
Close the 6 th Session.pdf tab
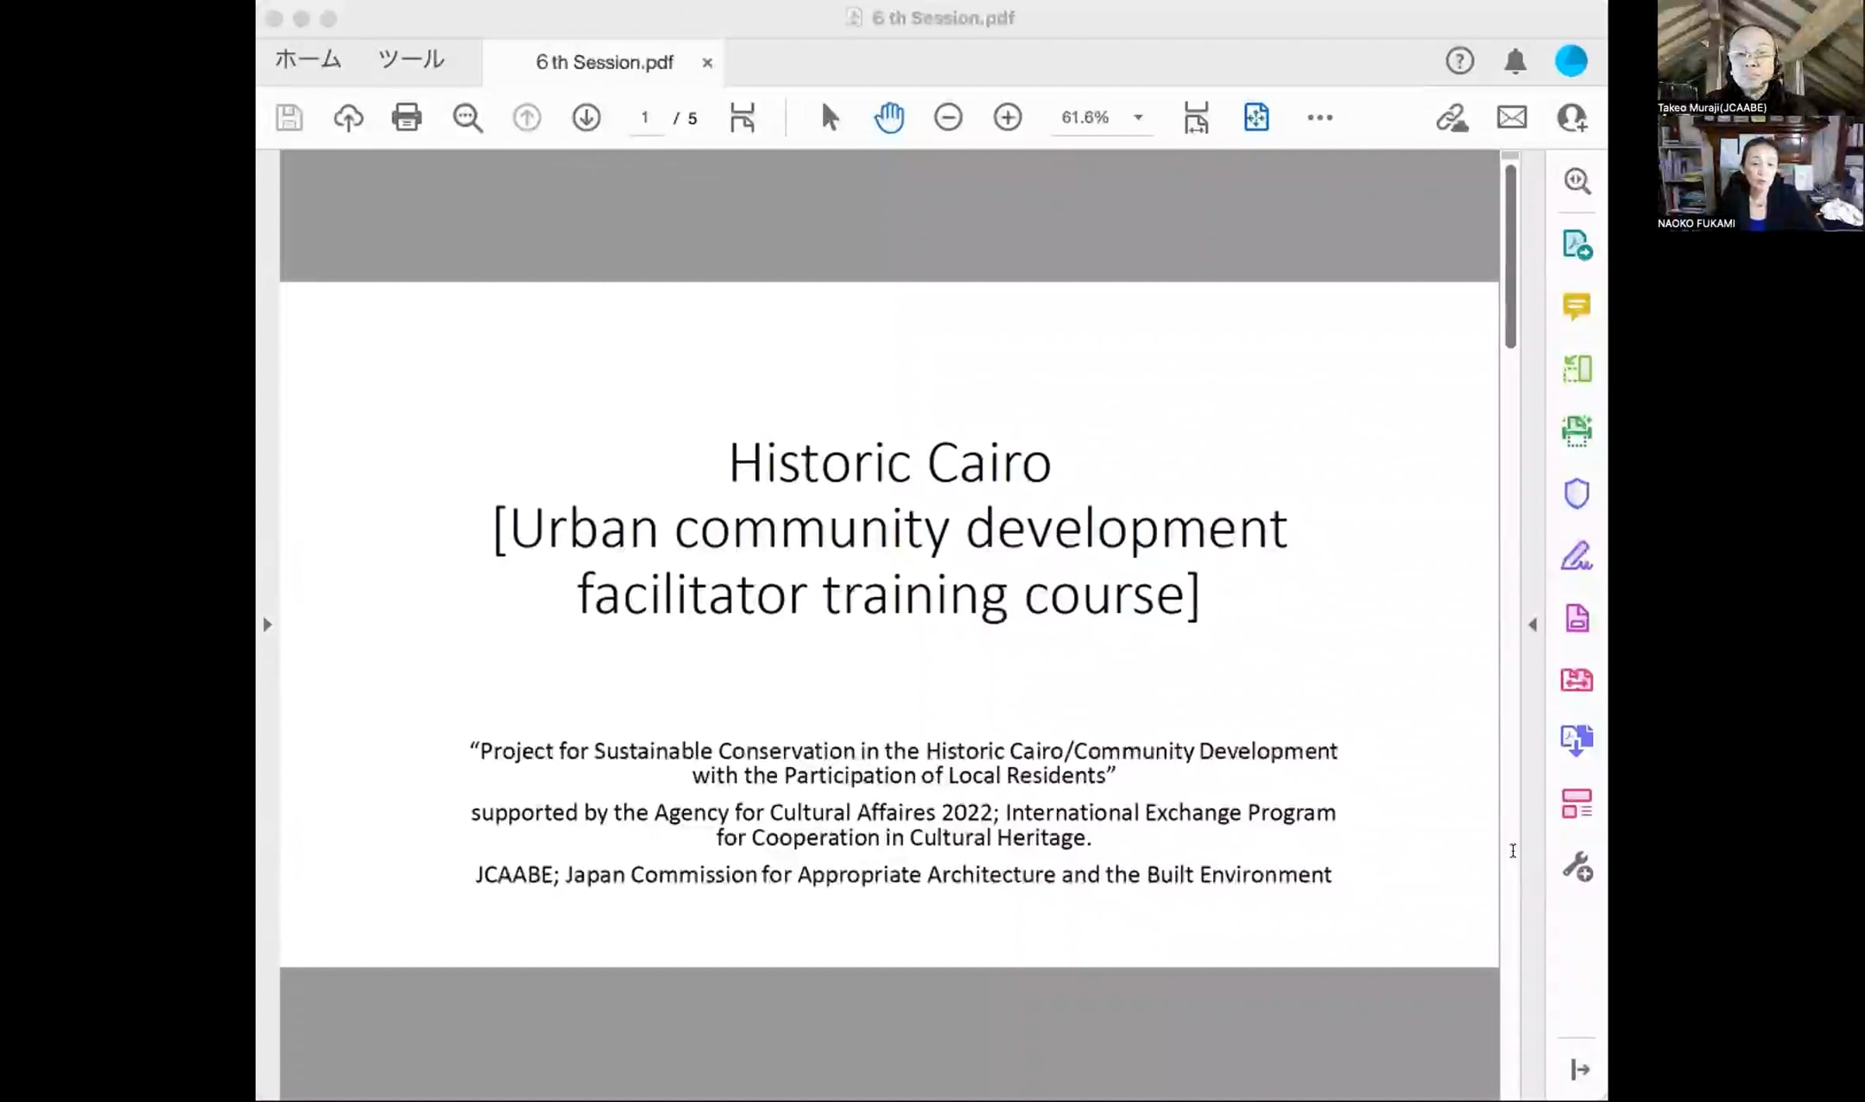tap(707, 63)
